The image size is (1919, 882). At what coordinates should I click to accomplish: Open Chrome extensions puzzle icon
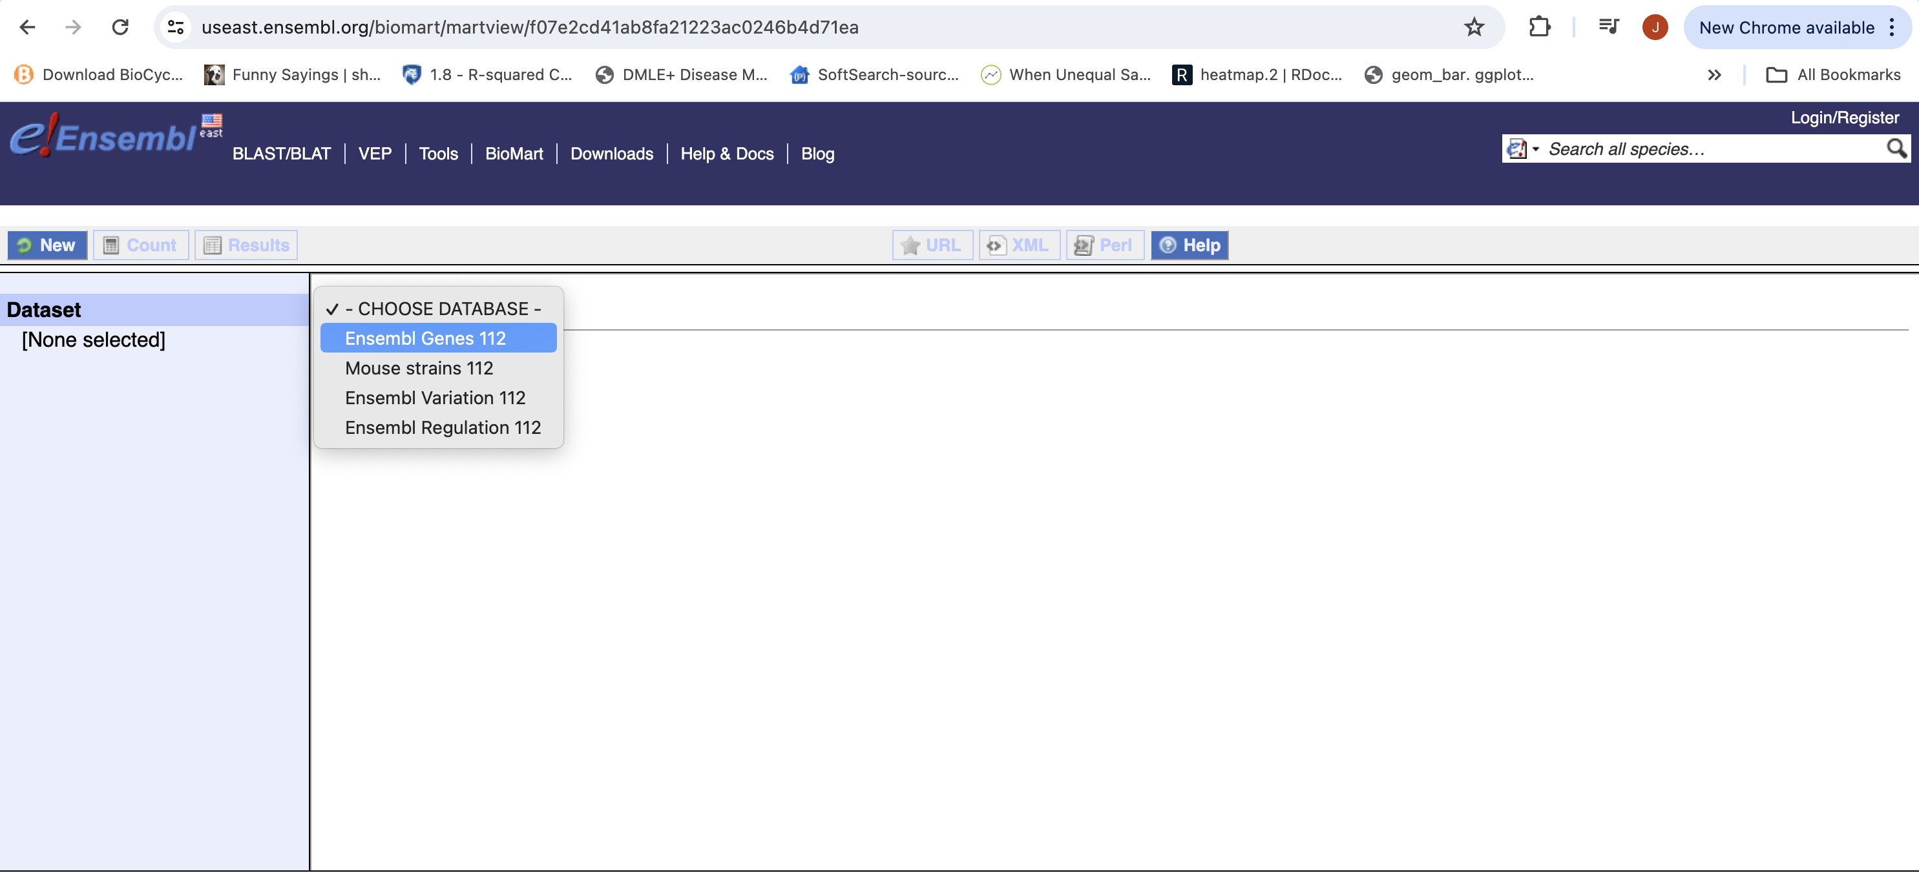1539,28
